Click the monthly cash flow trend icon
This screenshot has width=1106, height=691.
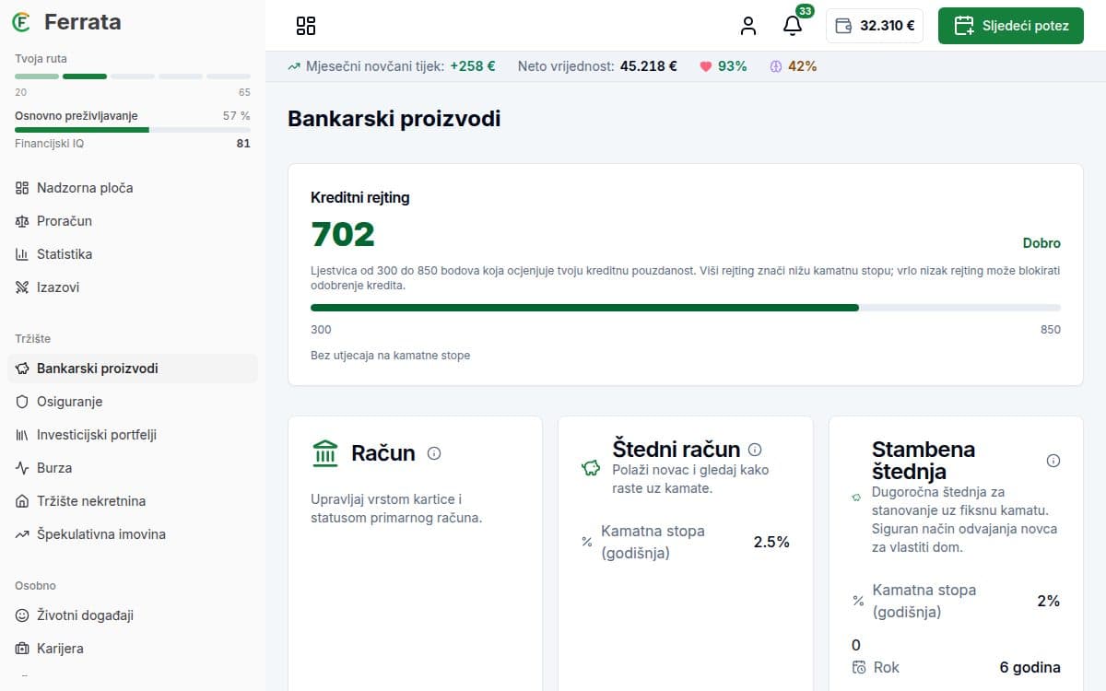tap(294, 66)
